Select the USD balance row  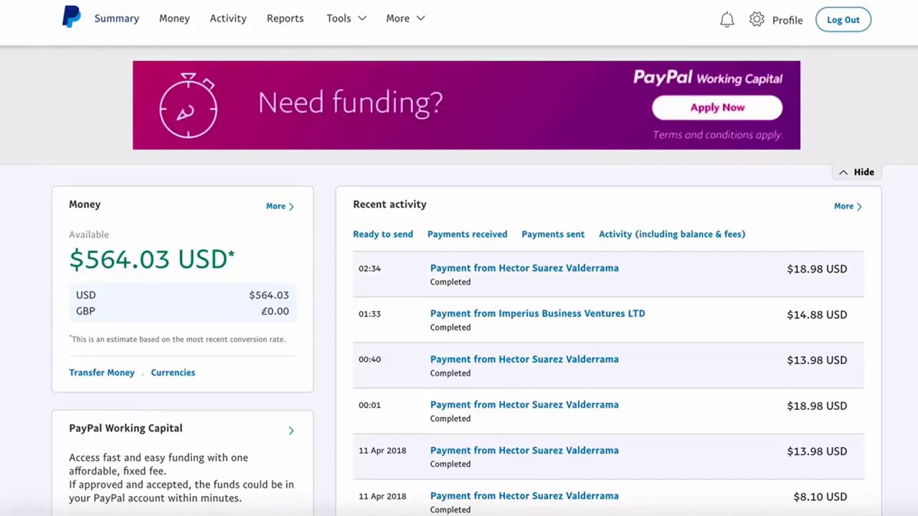coord(182,295)
